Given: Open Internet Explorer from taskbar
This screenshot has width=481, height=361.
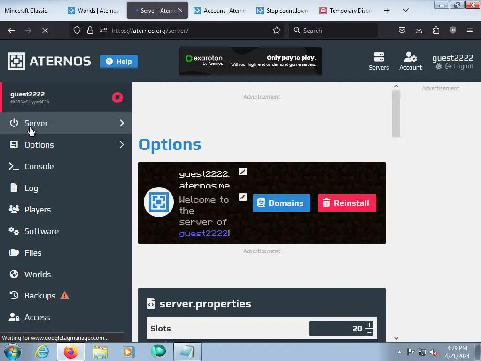Looking at the screenshot, I should point(42,352).
